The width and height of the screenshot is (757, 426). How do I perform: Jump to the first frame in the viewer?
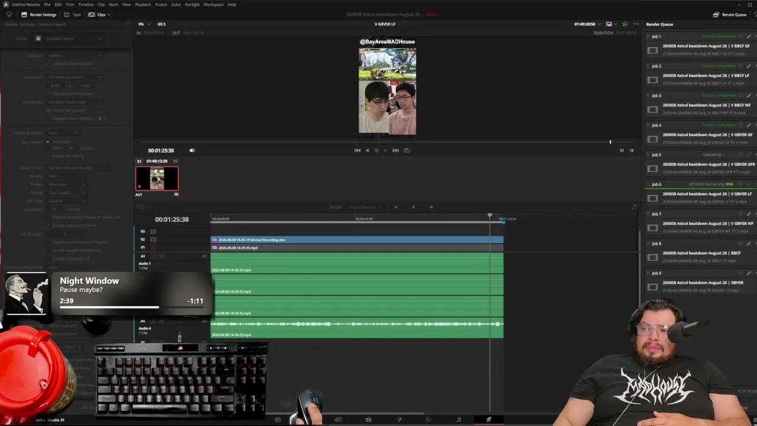click(357, 150)
